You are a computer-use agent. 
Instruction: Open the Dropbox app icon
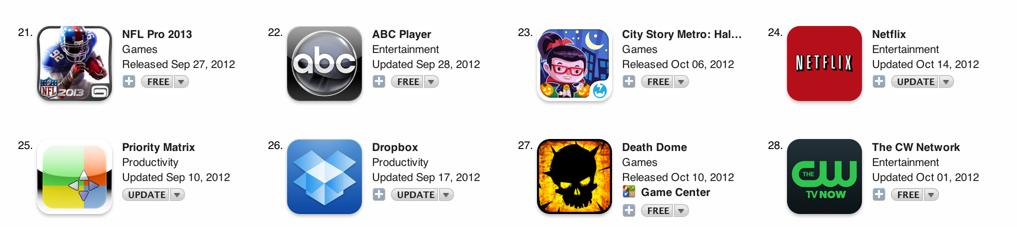click(x=324, y=176)
